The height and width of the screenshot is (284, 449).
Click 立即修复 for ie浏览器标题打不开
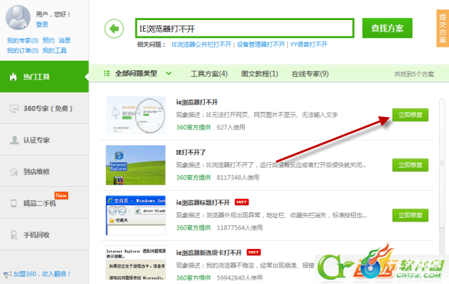[x=410, y=215]
